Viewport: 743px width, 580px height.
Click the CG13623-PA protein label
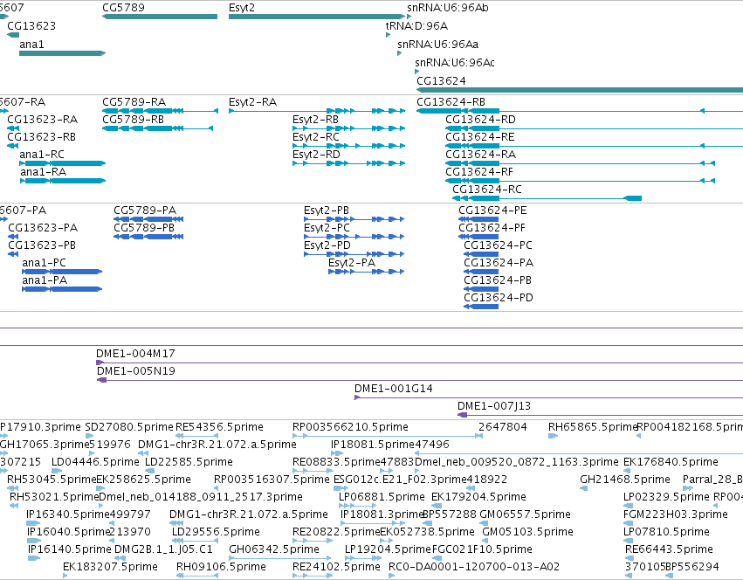pos(43,228)
